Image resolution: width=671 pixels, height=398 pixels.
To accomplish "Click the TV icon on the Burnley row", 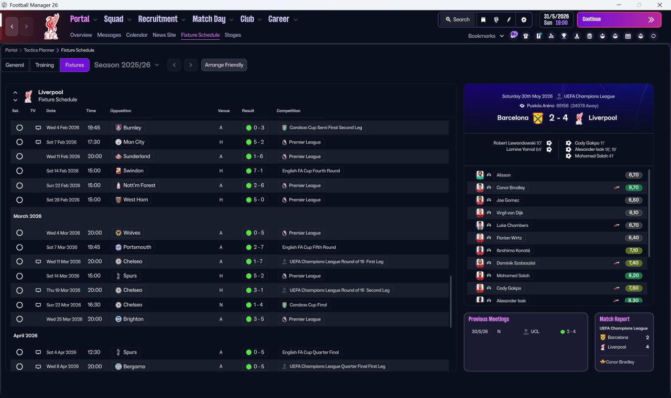I will [x=38, y=128].
